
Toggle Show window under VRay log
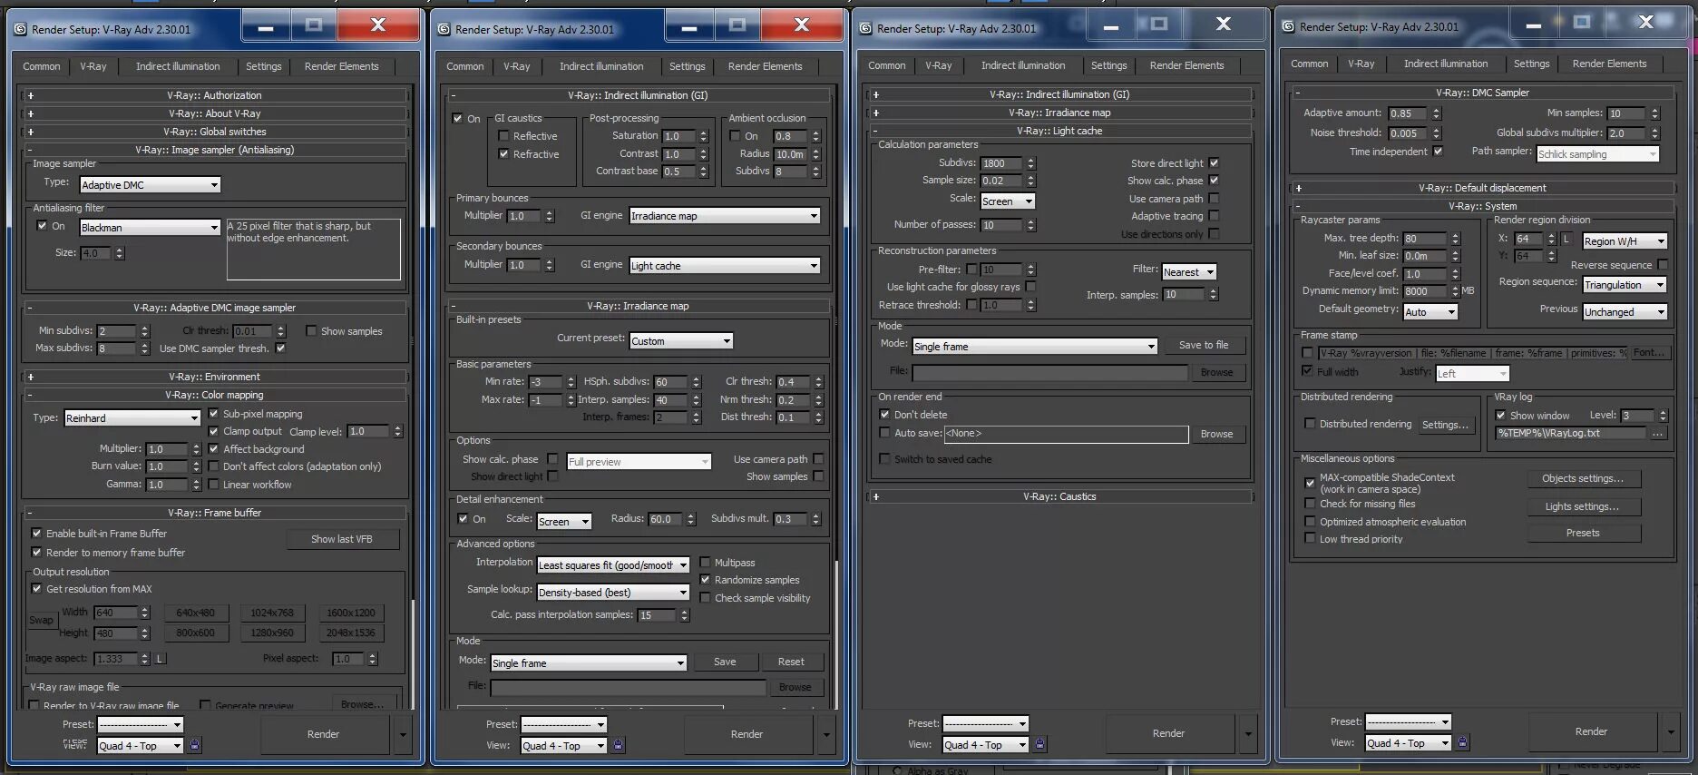pos(1500,416)
